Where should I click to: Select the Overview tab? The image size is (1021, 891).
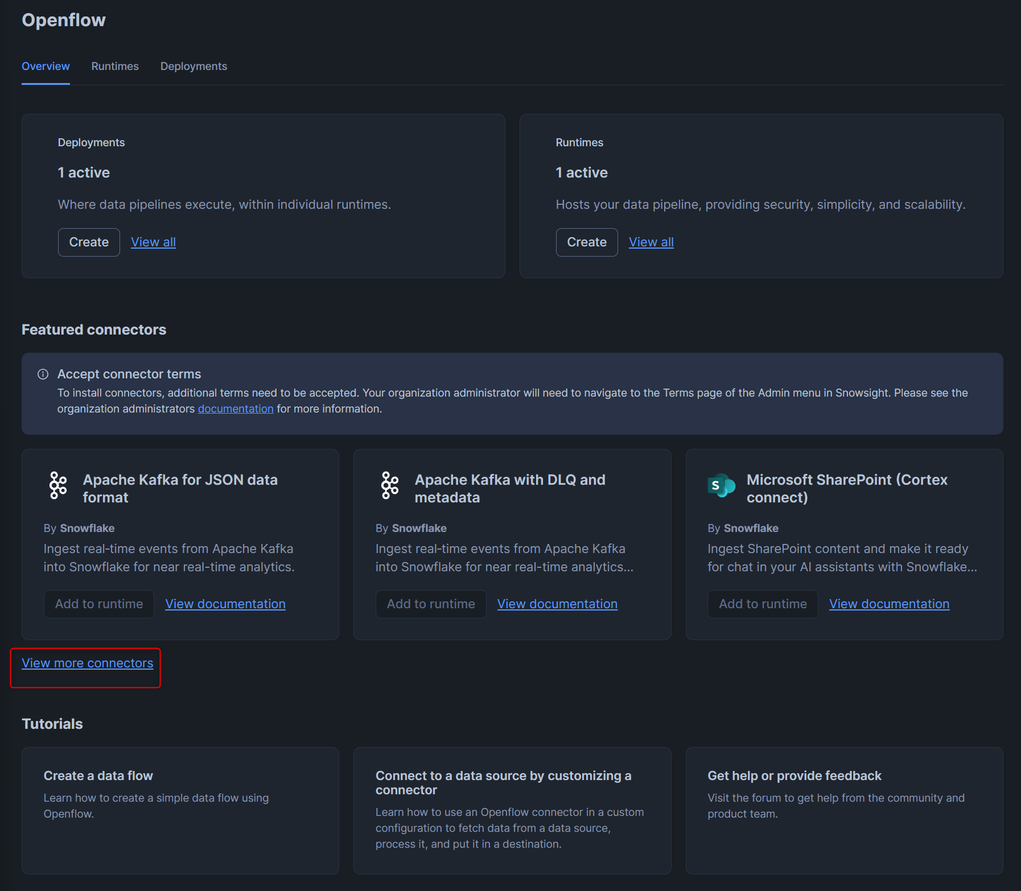[x=46, y=67]
